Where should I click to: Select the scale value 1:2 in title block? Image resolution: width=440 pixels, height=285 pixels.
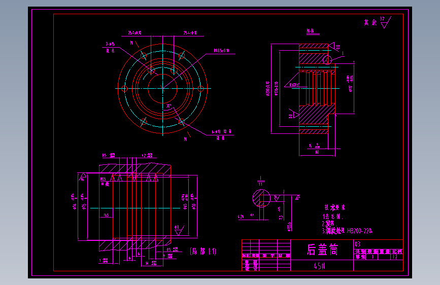[x=395, y=257]
